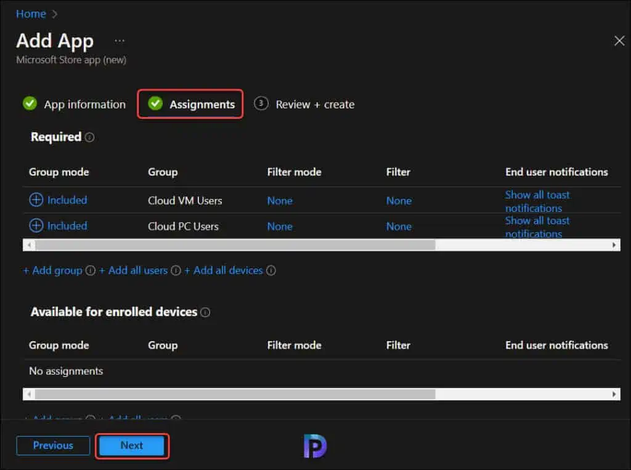This screenshot has height=470, width=631.
Task: Close the Add App pane
Action: click(619, 41)
